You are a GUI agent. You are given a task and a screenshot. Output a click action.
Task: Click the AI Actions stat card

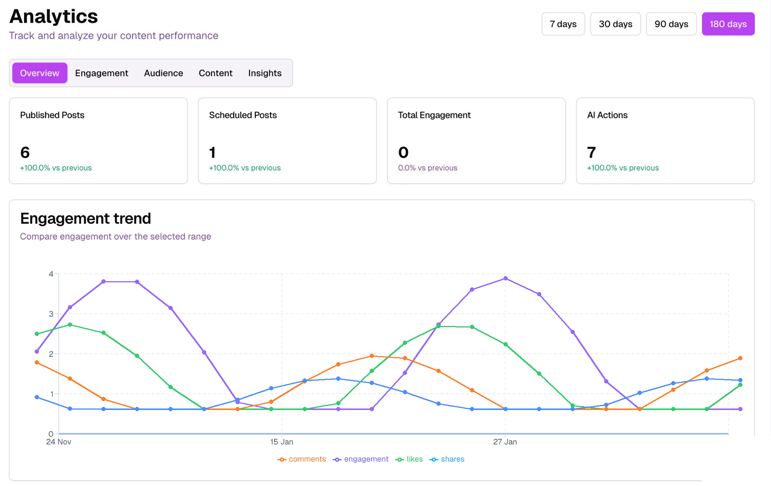[665, 141]
